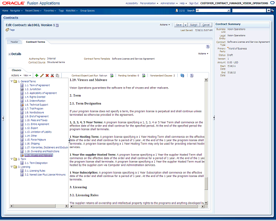Click icon after Nonstandard Clauses 2

[182, 76]
